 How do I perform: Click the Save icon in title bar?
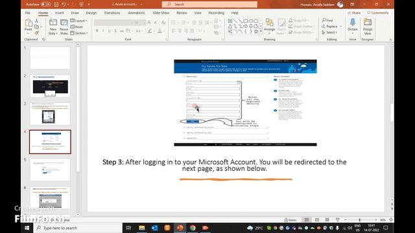point(56,5)
